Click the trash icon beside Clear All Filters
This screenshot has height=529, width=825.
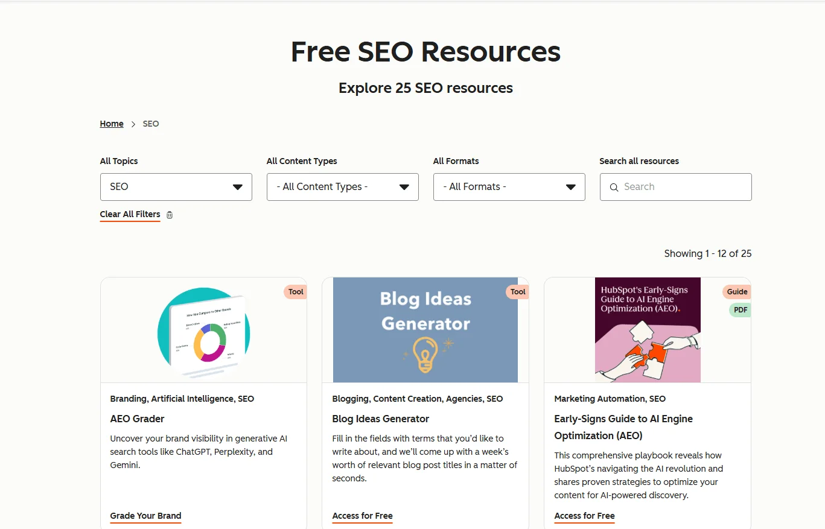(168, 215)
